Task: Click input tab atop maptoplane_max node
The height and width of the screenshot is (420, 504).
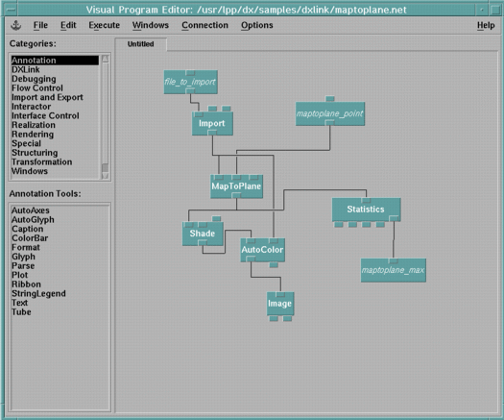Action: tap(393, 261)
